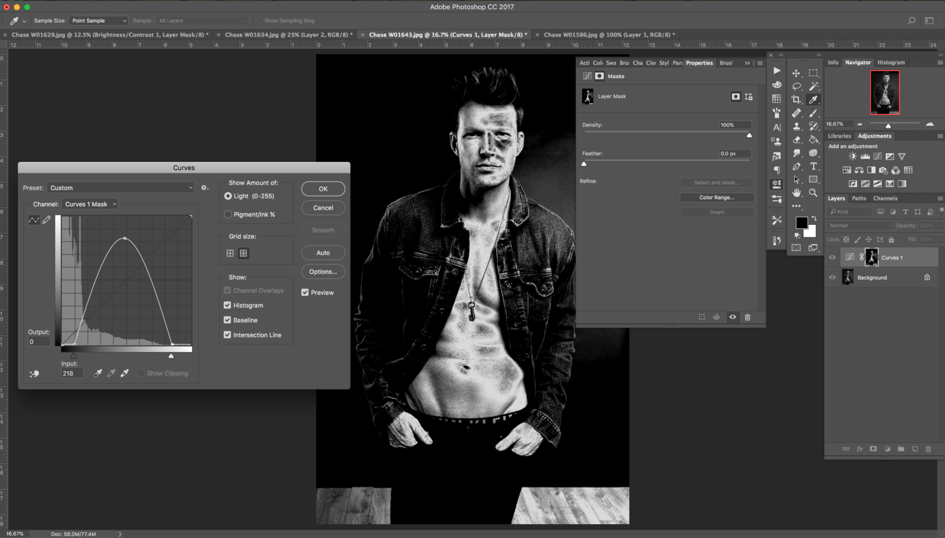Open the Sample Size dropdown

[98, 20]
